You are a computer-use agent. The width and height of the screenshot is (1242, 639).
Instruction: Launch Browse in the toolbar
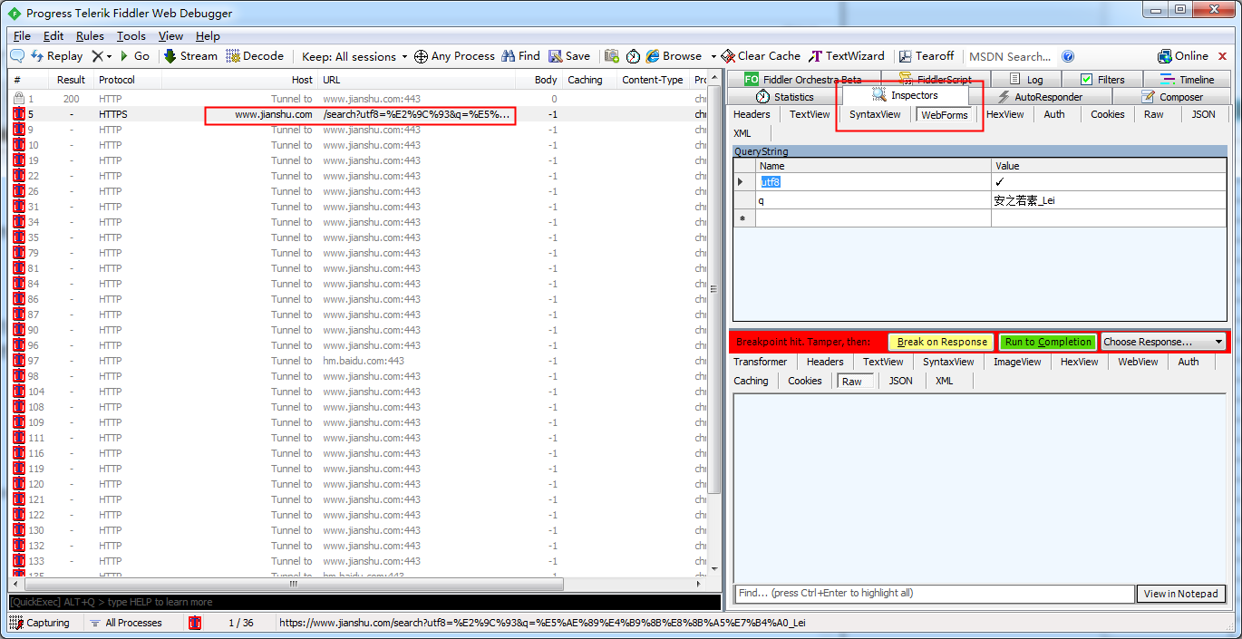(674, 56)
